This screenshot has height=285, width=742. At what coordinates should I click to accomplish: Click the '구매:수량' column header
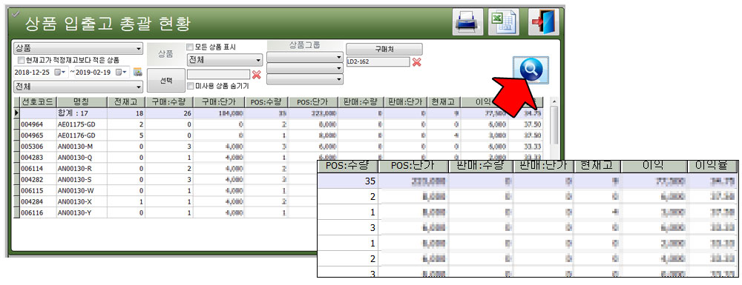pyautogui.click(x=169, y=102)
